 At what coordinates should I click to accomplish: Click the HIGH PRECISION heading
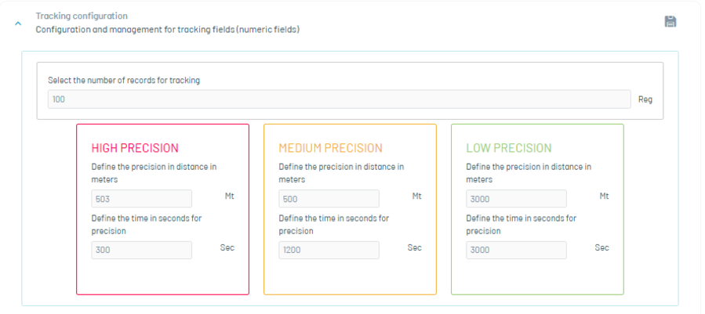[x=135, y=148]
